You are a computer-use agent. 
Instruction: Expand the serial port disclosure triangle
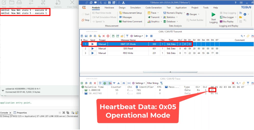point(3,90)
